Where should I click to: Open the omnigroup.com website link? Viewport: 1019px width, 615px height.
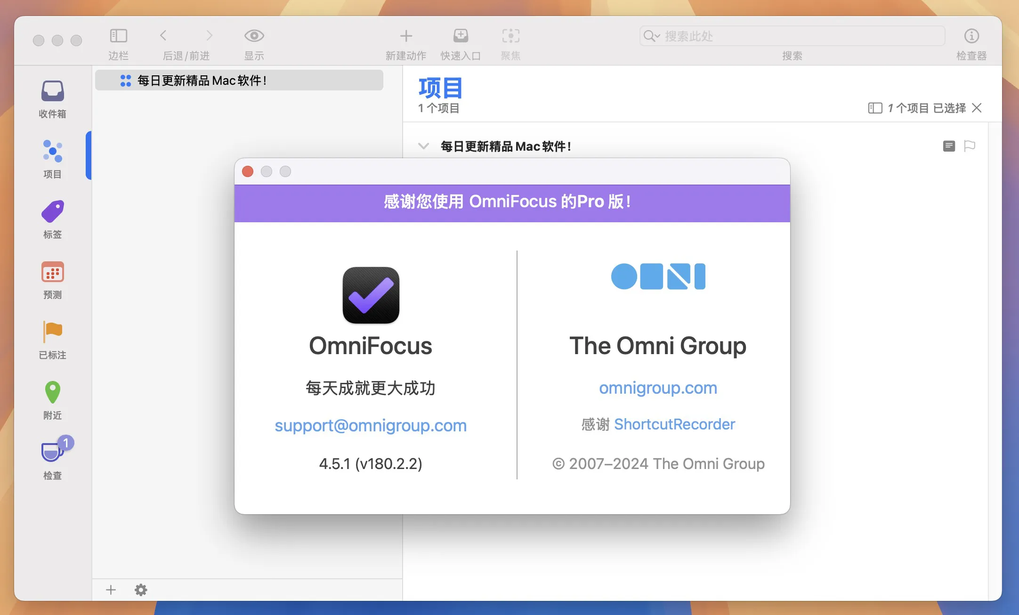tap(658, 388)
